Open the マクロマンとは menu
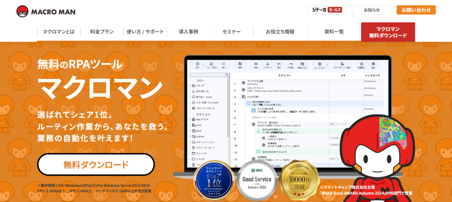 tap(59, 32)
